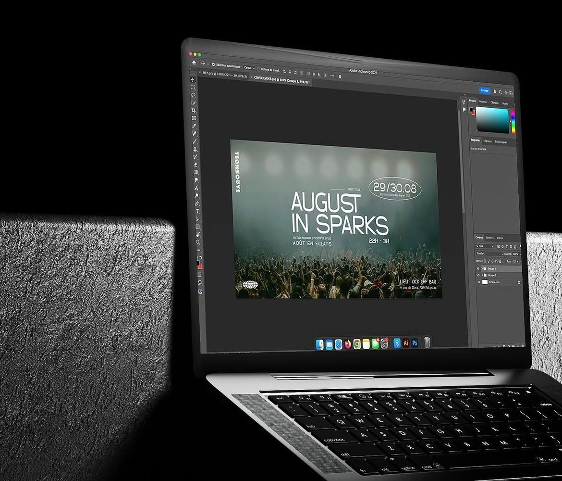Open the Bibliothèques panel tab

(x=501, y=142)
